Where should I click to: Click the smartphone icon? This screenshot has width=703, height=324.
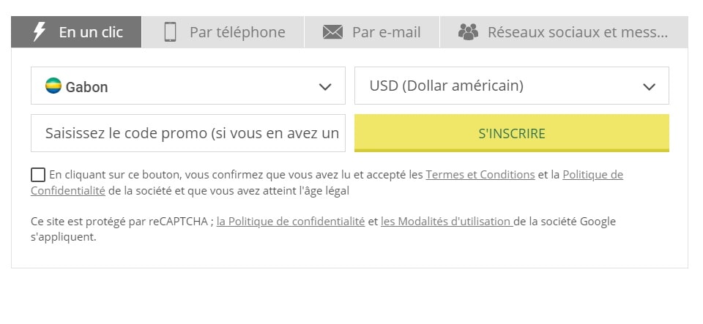pyautogui.click(x=170, y=32)
